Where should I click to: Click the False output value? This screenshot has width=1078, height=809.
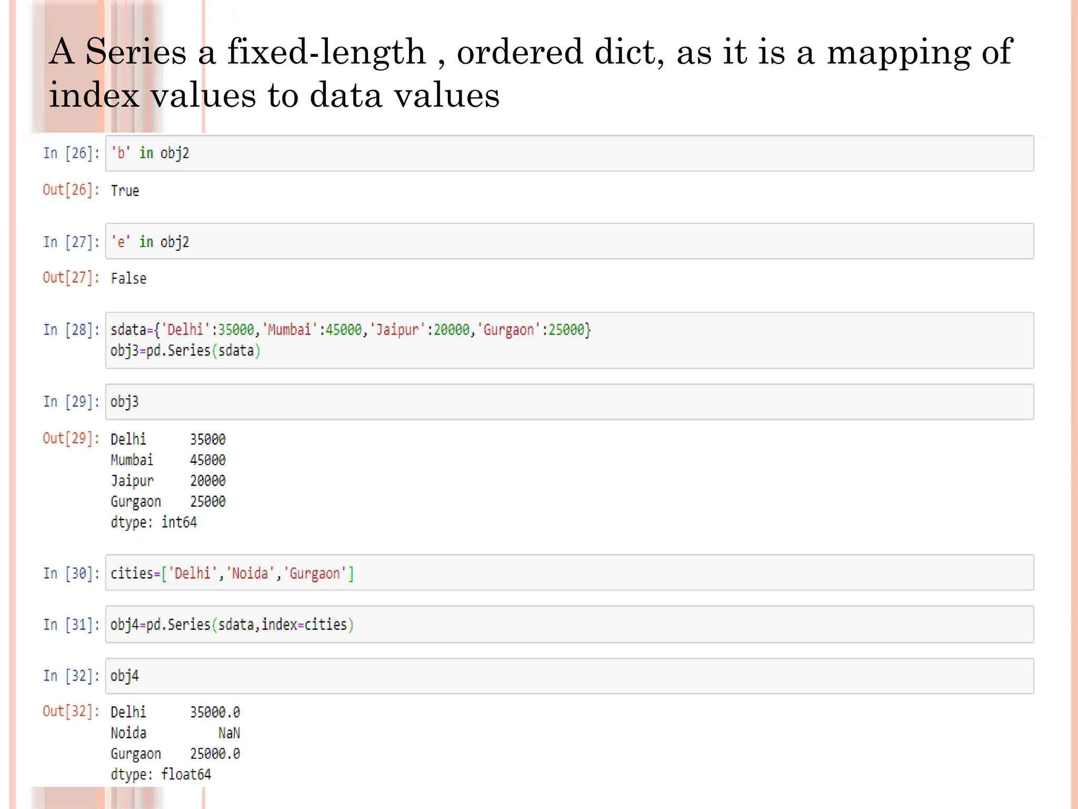tap(128, 278)
